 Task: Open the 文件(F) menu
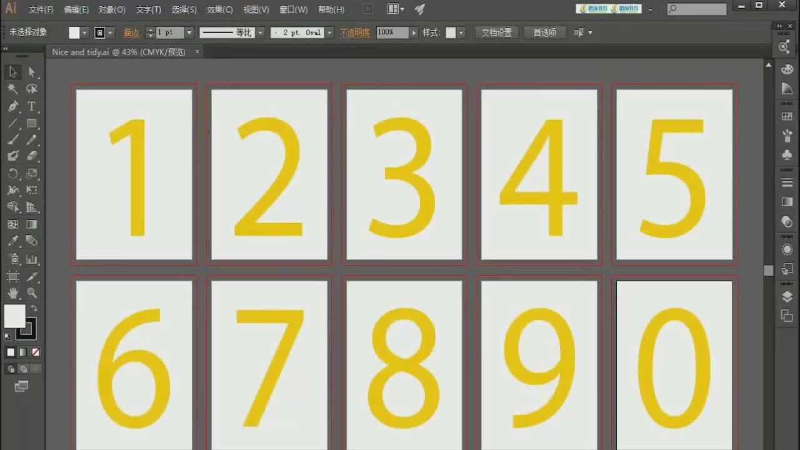[41, 9]
